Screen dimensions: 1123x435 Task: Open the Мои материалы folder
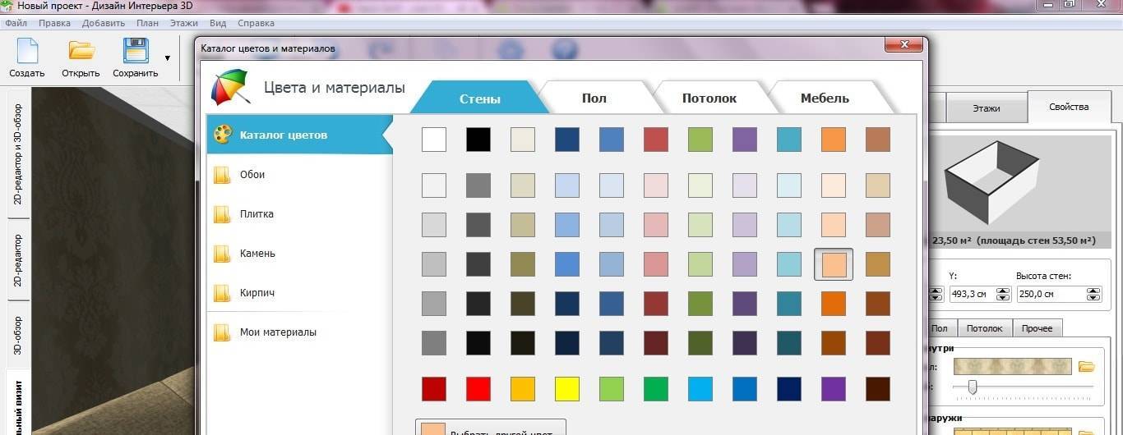(277, 332)
